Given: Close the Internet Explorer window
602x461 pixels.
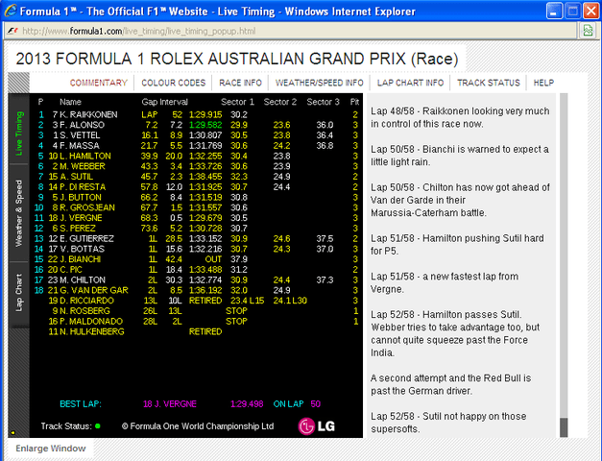Looking at the screenshot, I should (590, 12).
